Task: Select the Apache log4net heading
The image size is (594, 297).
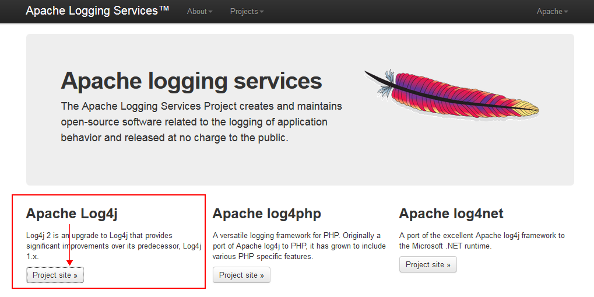Action: coord(451,214)
